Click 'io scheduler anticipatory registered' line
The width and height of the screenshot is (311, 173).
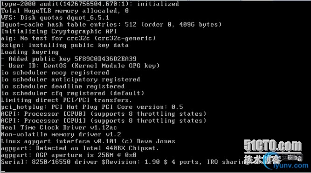(x=70, y=80)
